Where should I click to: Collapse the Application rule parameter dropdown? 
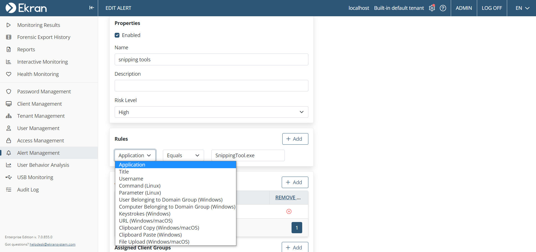click(x=135, y=155)
